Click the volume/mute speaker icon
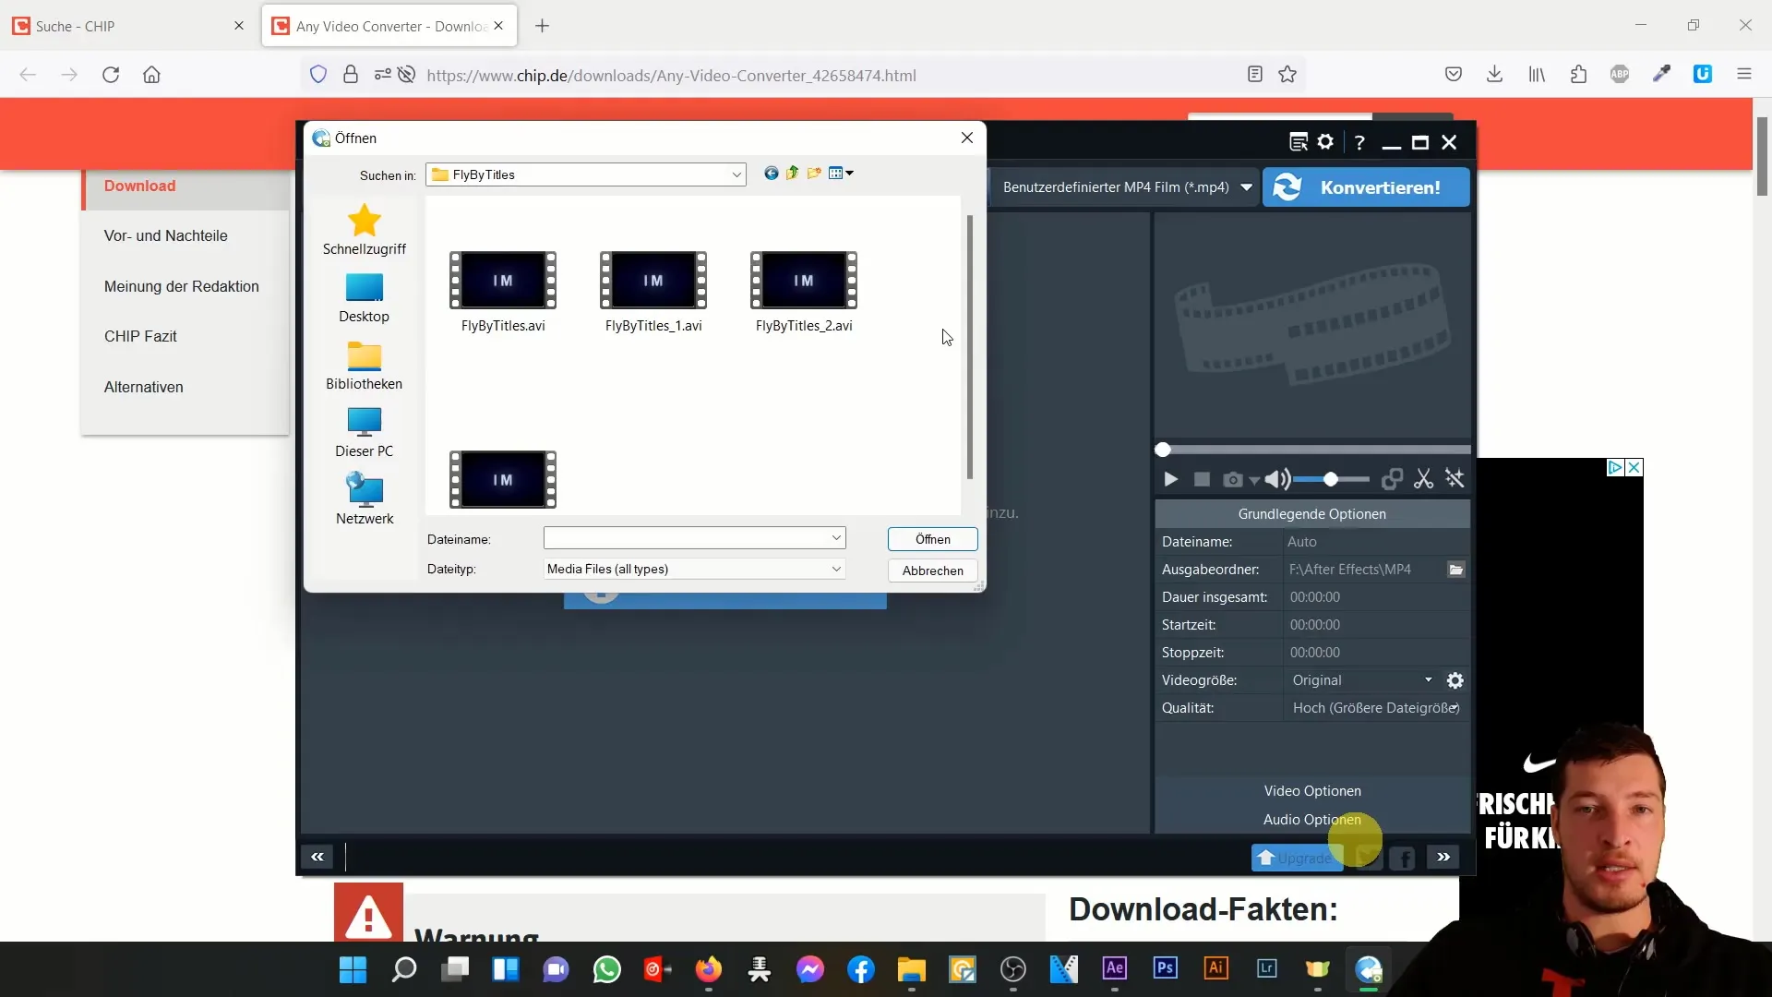The width and height of the screenshot is (1772, 997). tap(1276, 478)
